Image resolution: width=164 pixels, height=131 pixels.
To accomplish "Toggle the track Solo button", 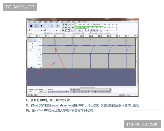I will (x=34, y=41).
